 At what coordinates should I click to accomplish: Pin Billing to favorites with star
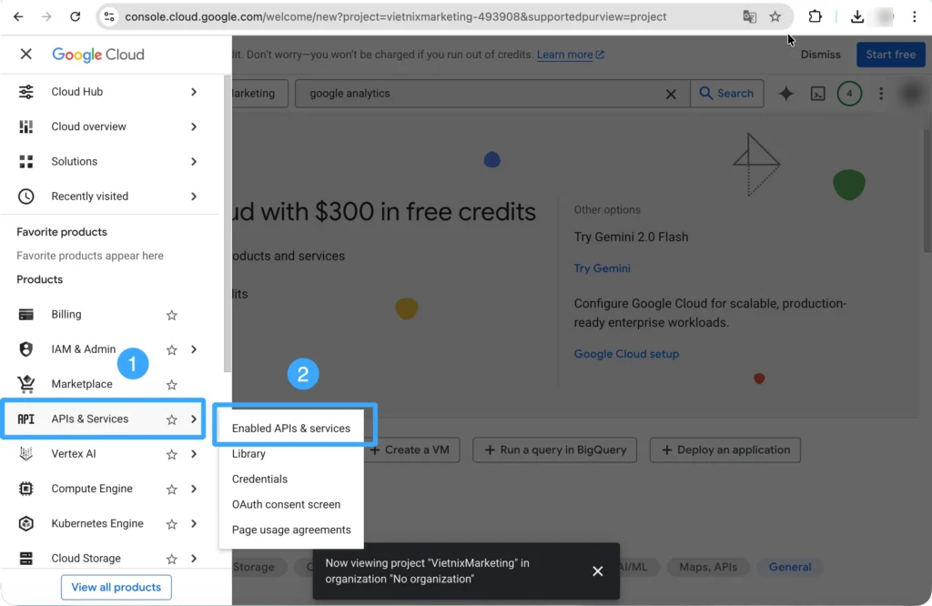[171, 315]
